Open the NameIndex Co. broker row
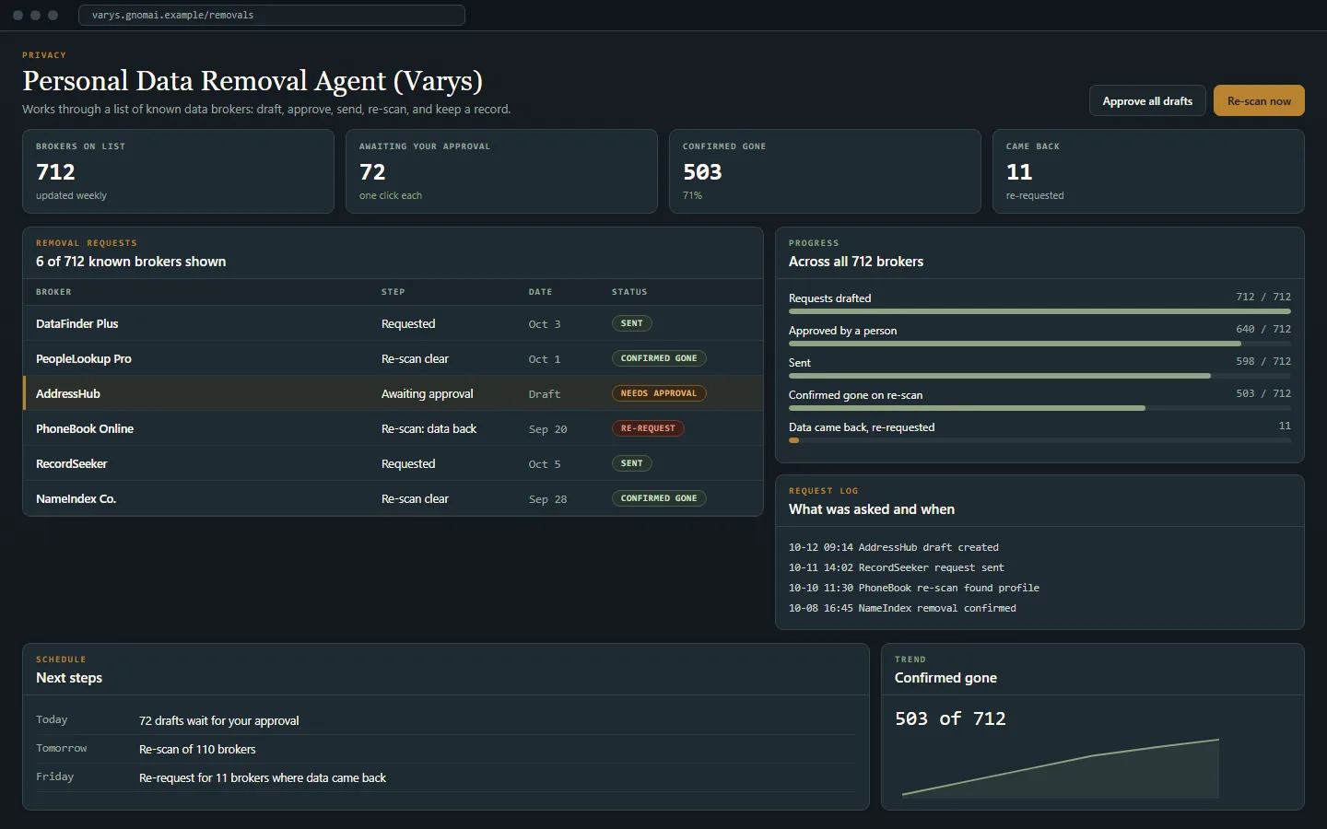Viewport: 1327px width, 829px height. click(393, 498)
